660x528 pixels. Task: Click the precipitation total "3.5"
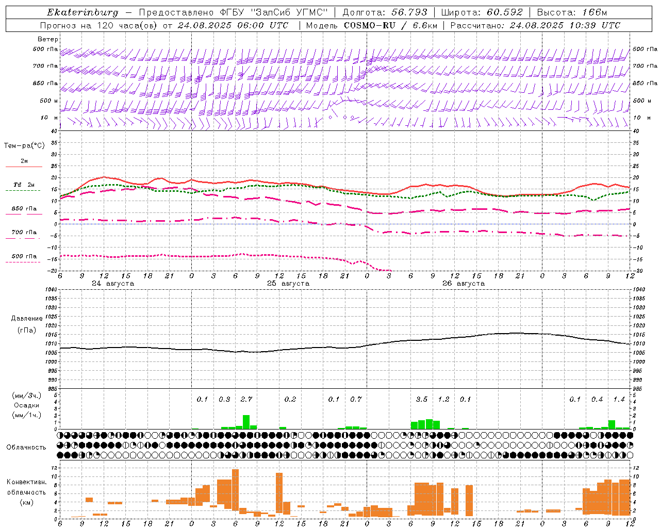coord(422,399)
